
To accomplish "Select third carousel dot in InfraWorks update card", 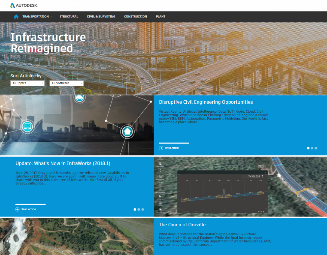I will (x=143, y=209).
